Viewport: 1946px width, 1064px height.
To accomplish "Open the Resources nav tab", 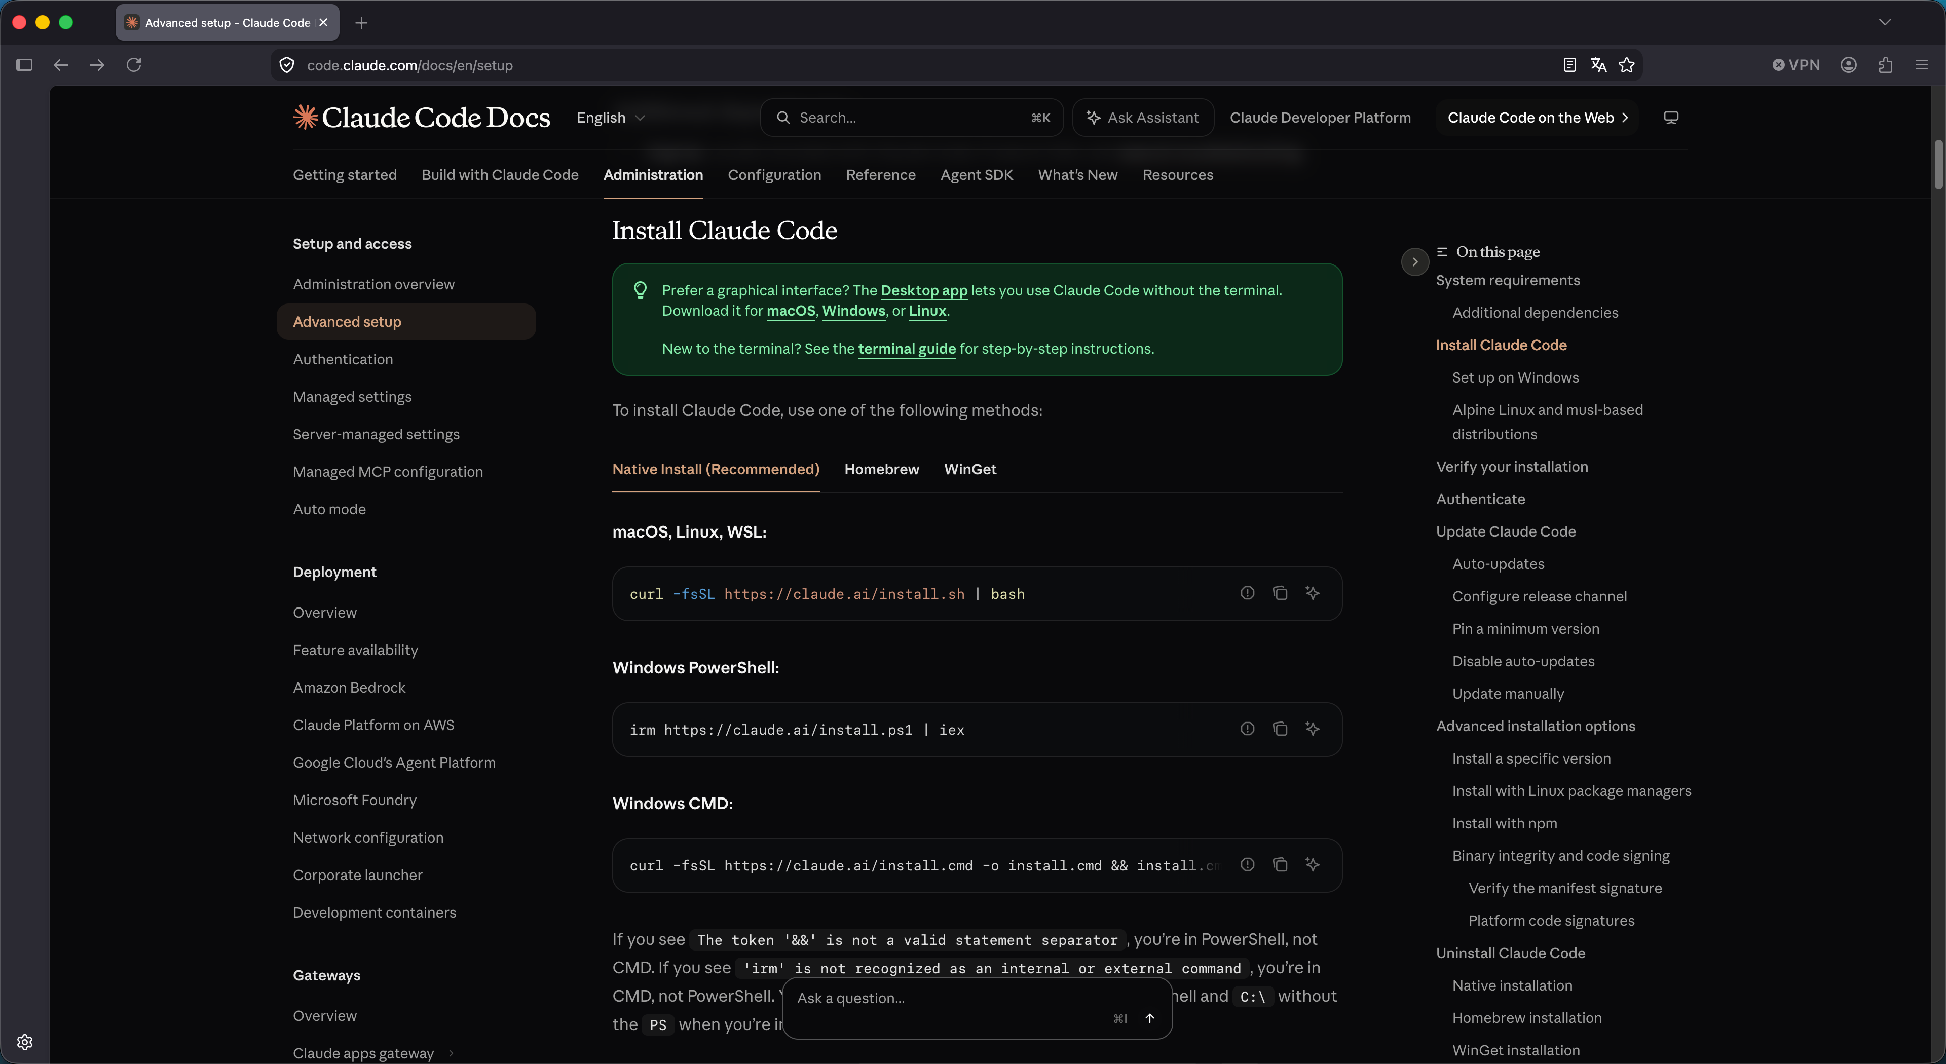I will (1177, 174).
